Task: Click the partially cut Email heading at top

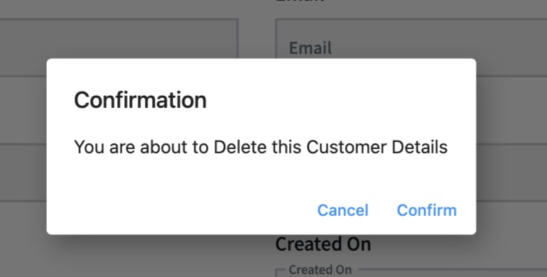Action: 300,1
